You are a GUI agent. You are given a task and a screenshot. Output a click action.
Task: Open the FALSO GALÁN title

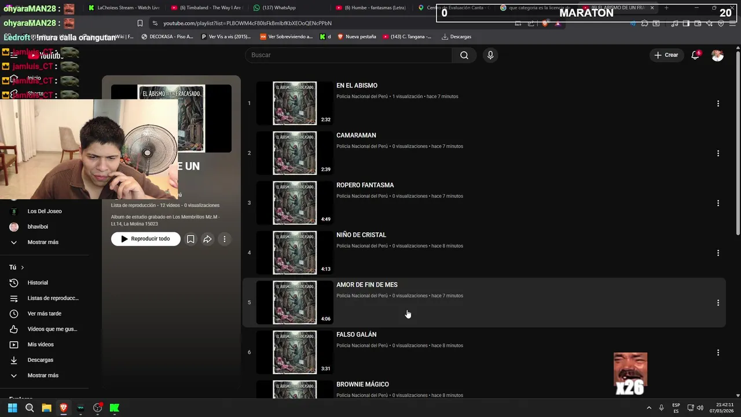[x=357, y=335]
